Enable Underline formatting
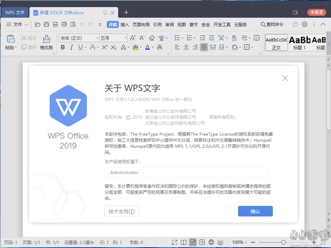331x248 pixels. 81,47
